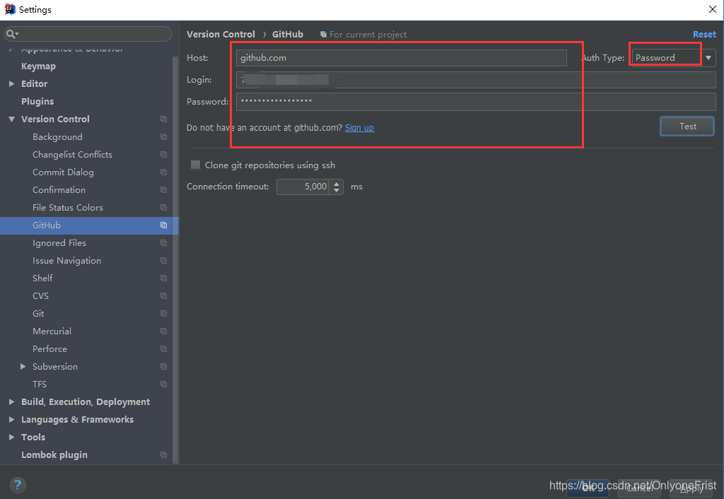Select CVS settings page
This screenshot has width=724, height=499.
click(40, 296)
